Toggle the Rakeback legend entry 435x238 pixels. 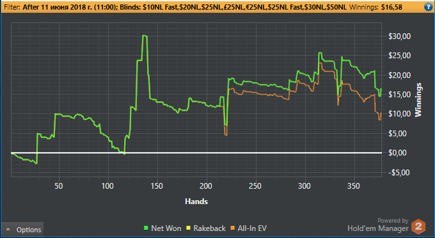coord(206,228)
